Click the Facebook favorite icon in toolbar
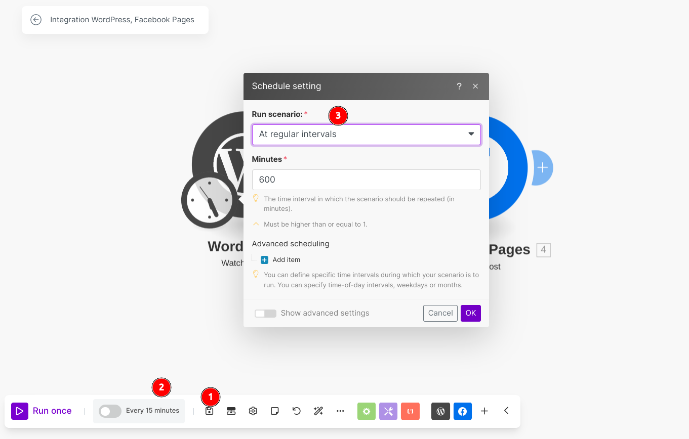 coord(462,411)
